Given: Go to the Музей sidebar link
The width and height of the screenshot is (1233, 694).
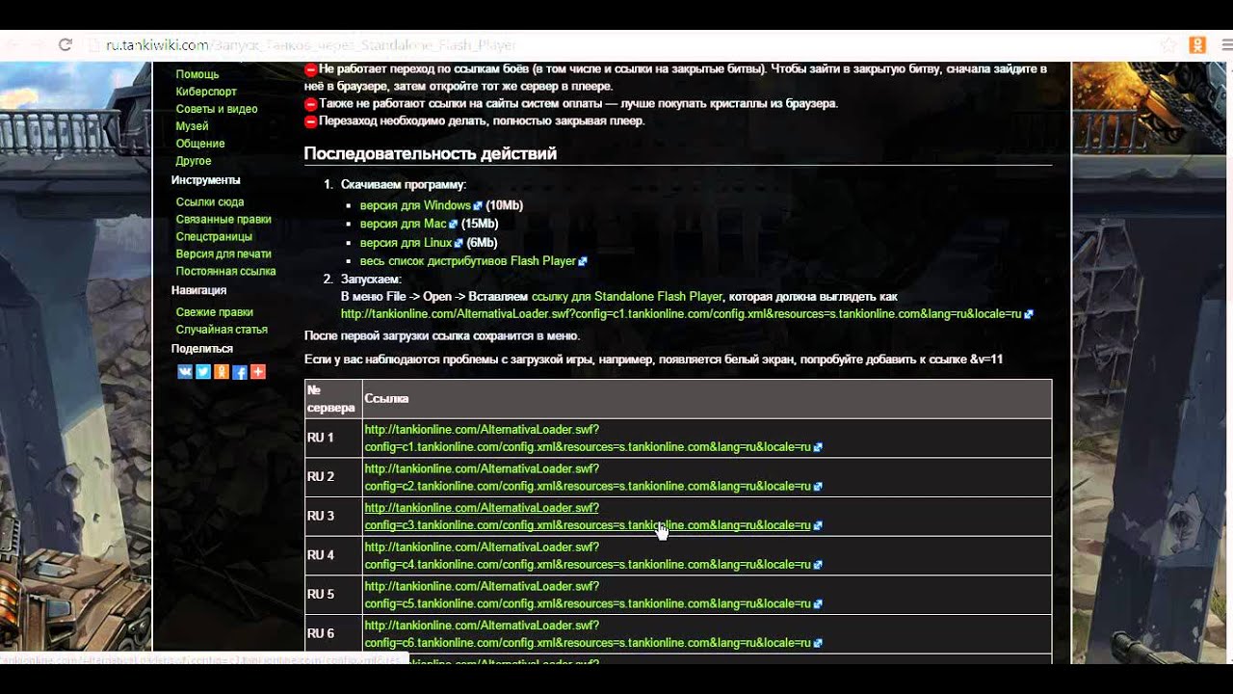Looking at the screenshot, I should pos(192,126).
